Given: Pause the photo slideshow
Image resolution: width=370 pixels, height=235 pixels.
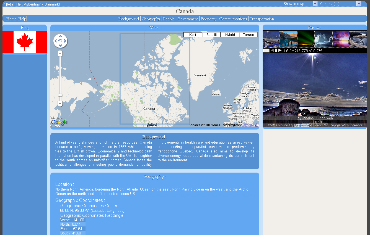Looking at the screenshot, I should [x=276, y=50].
